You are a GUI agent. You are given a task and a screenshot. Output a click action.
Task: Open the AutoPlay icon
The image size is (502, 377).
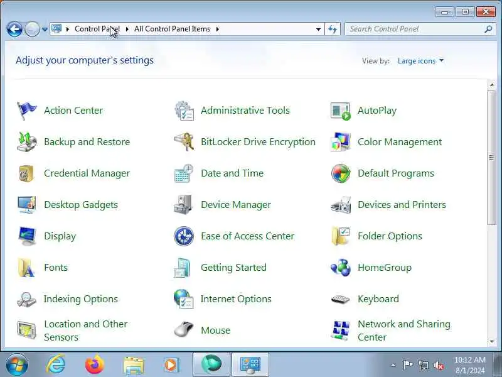click(341, 111)
